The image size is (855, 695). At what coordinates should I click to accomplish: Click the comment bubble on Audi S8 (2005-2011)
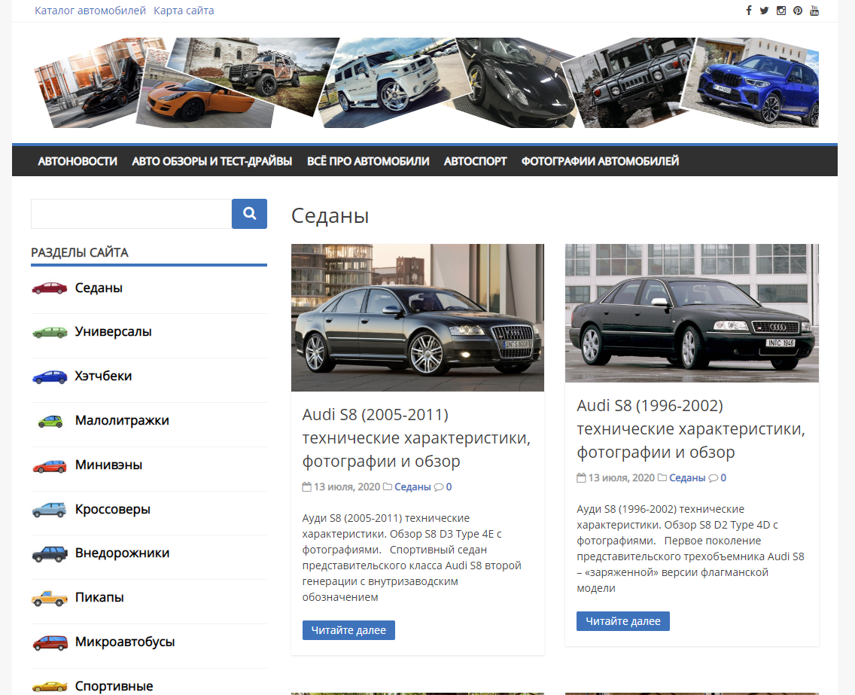439,487
